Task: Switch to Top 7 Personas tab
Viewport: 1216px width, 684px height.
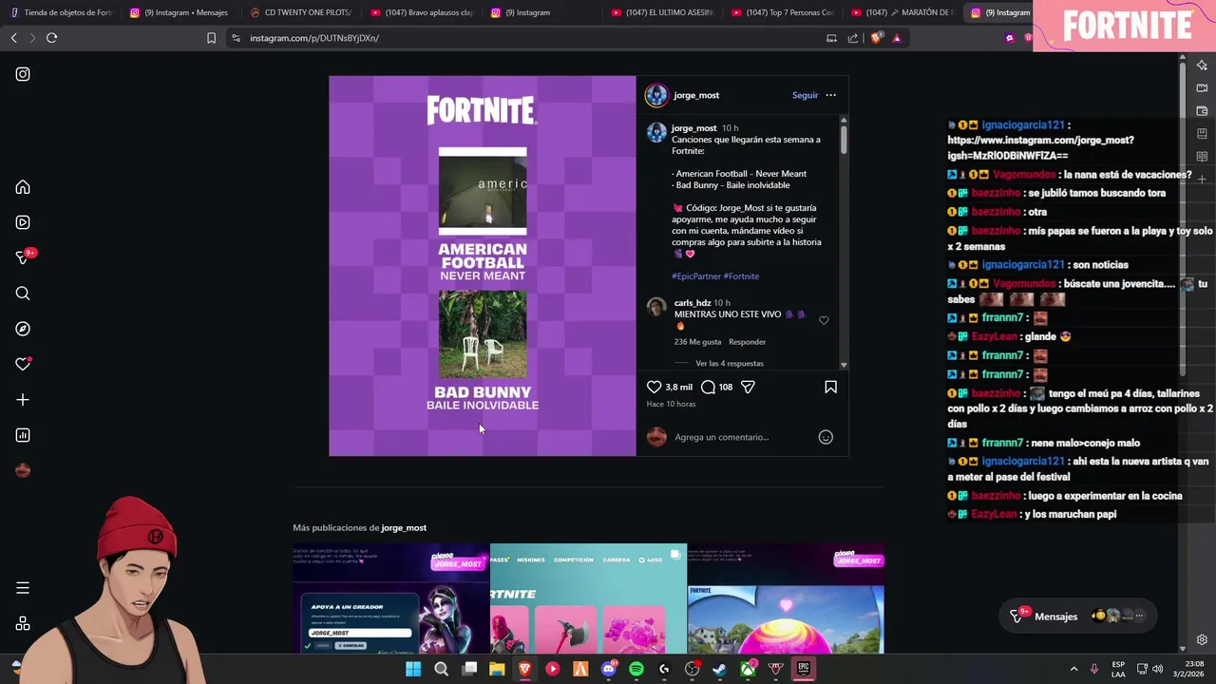Action: (781, 12)
